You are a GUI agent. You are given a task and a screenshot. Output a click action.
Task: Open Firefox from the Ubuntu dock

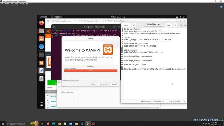point(41,23)
